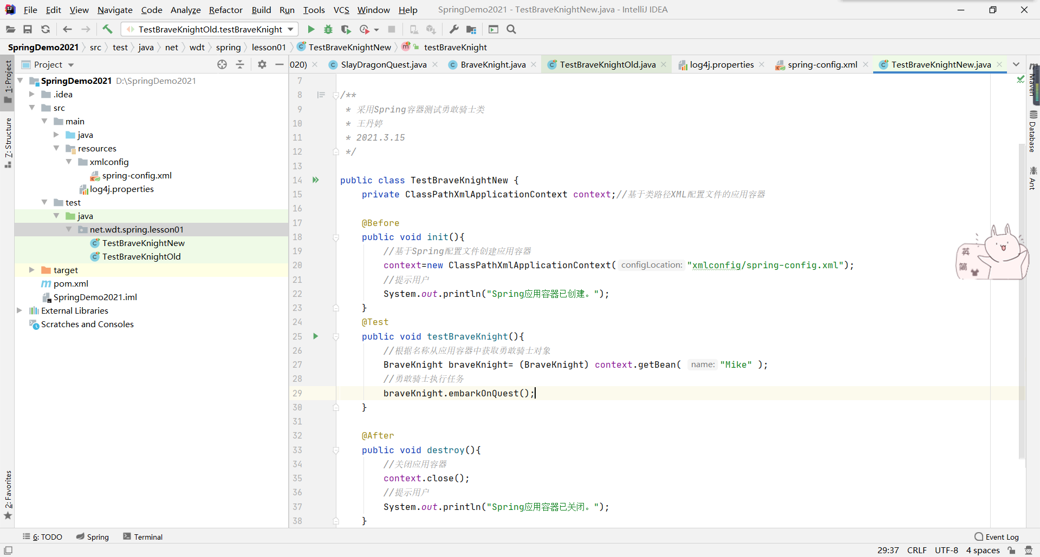Select pom.xml in project tree

[70, 283]
